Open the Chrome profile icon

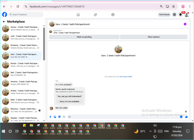pos(183,7)
